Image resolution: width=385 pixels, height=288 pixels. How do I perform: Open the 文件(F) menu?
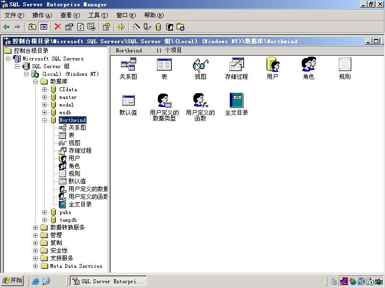[14, 15]
